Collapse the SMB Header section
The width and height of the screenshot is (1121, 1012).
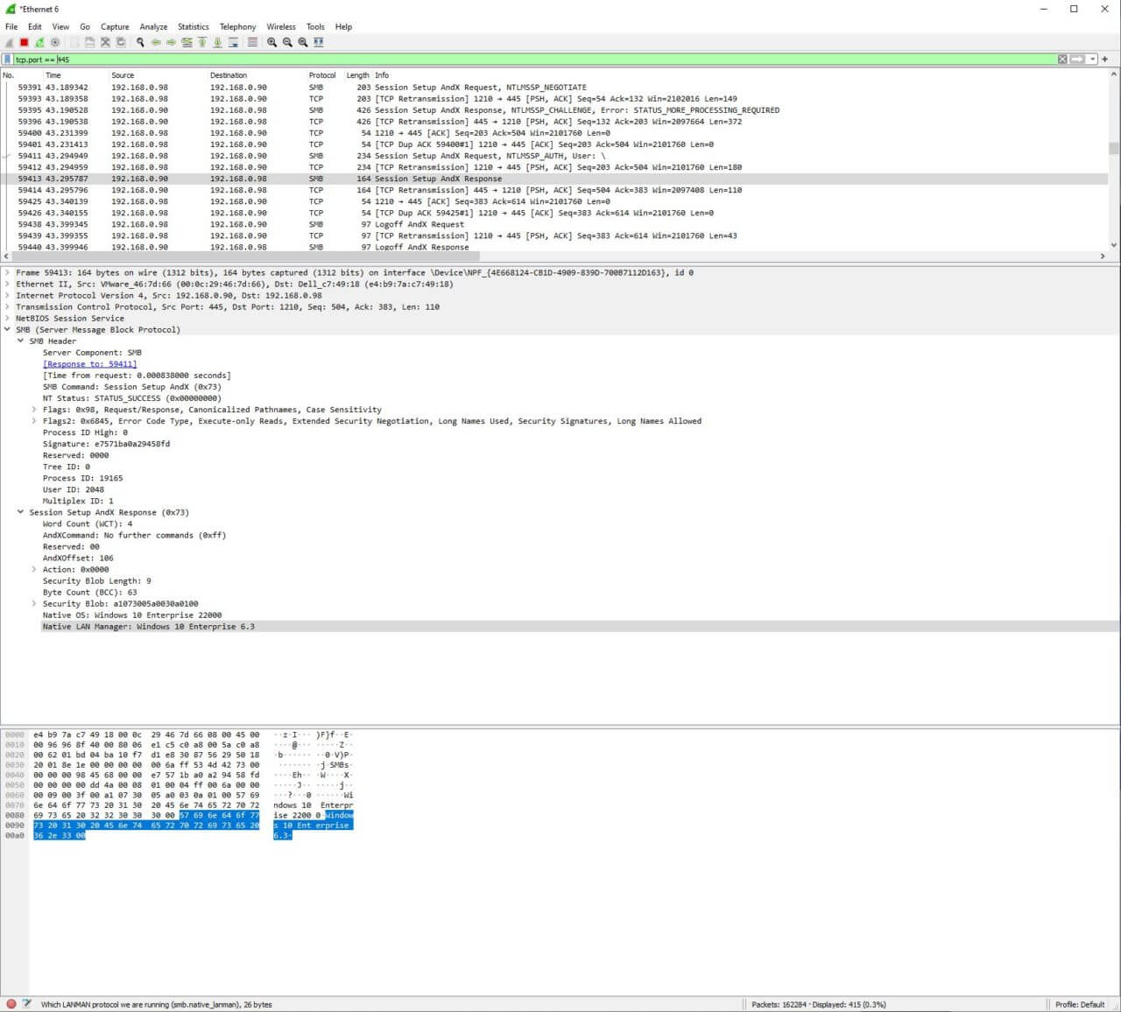[x=21, y=341]
